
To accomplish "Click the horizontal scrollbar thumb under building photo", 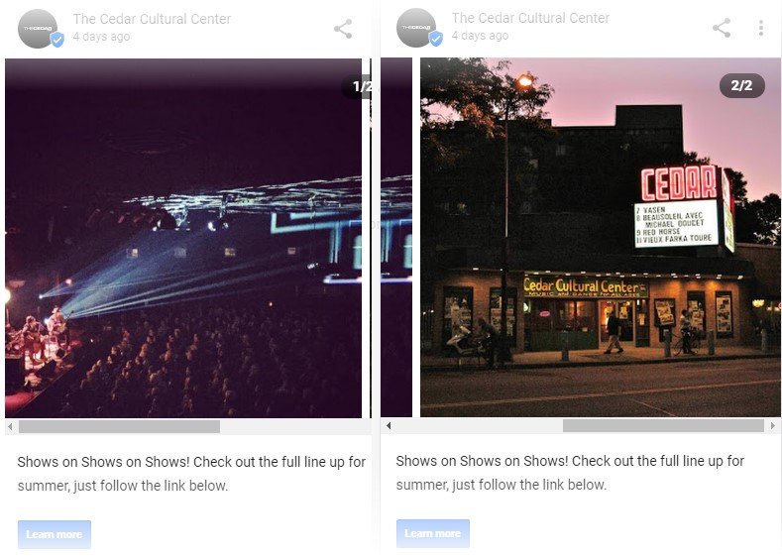I will 663,425.
